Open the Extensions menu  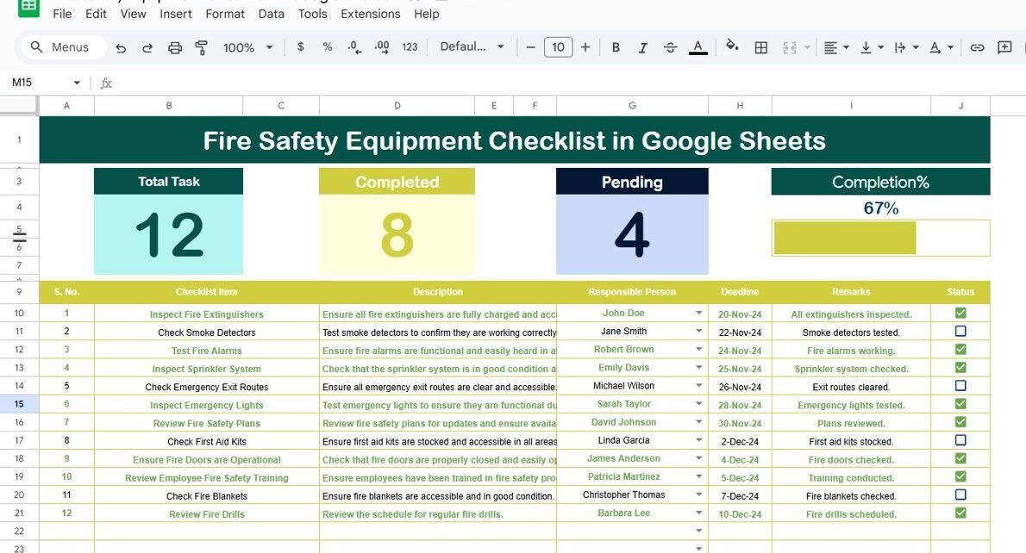[371, 14]
